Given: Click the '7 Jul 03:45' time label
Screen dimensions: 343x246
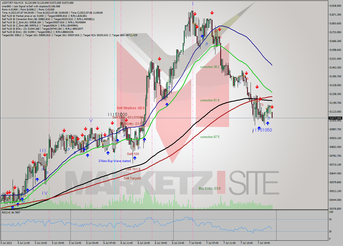Looking at the screenshot, I should (196, 243).
